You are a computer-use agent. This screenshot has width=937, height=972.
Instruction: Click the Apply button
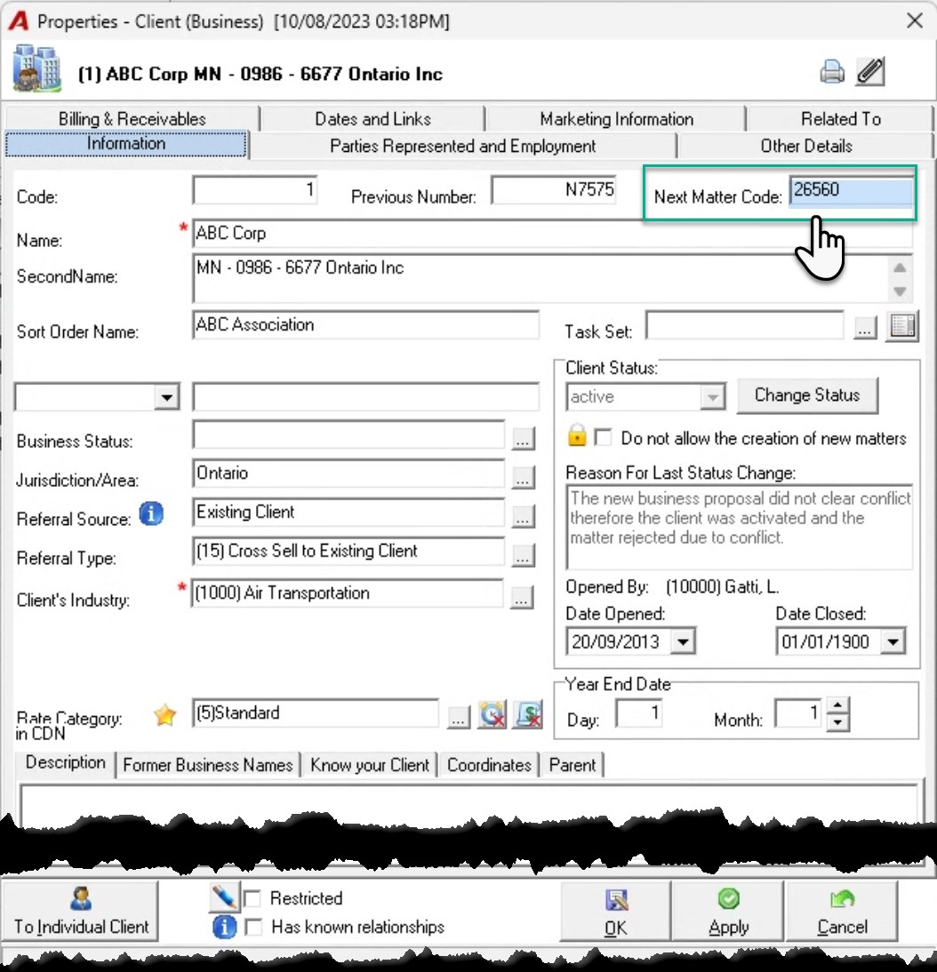pyautogui.click(x=728, y=912)
